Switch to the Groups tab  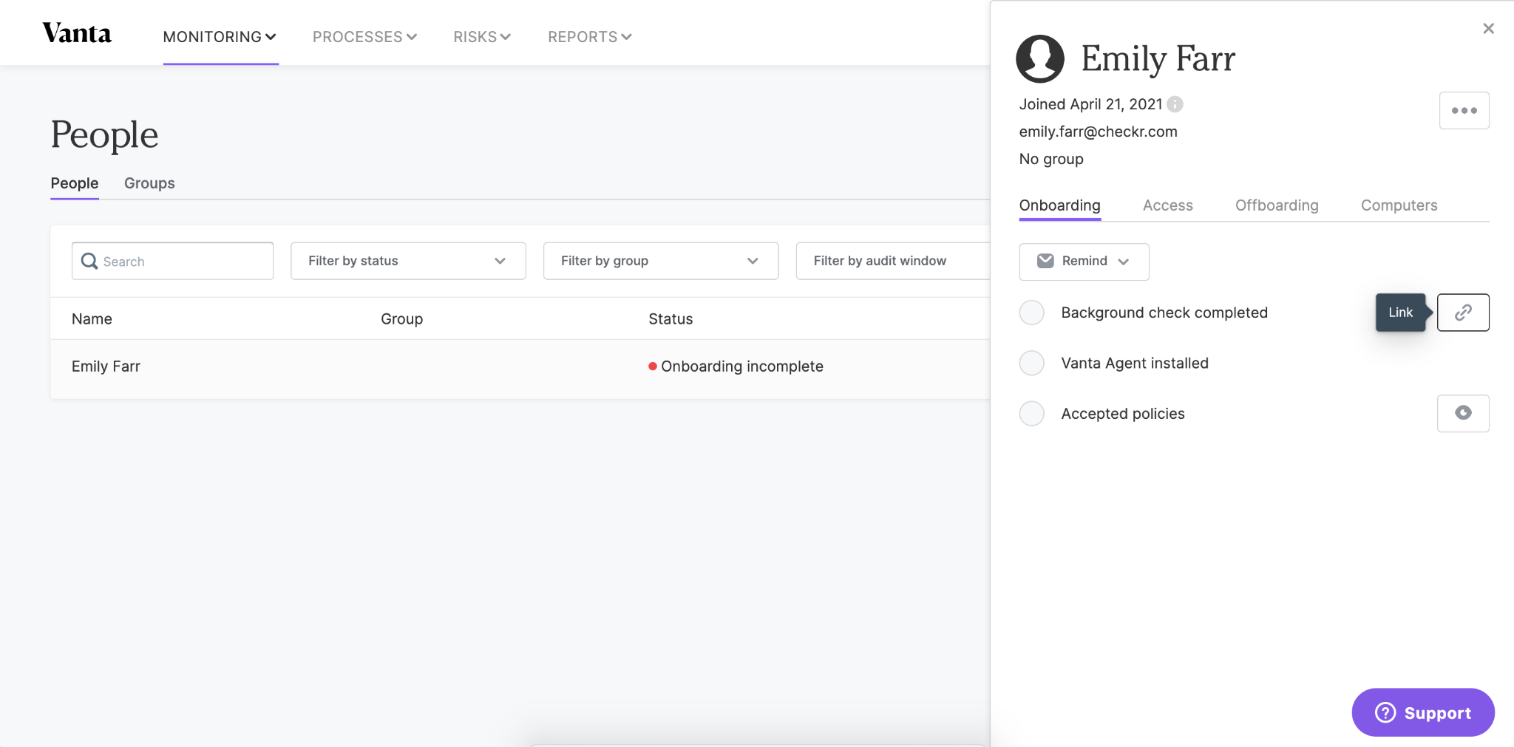point(149,183)
